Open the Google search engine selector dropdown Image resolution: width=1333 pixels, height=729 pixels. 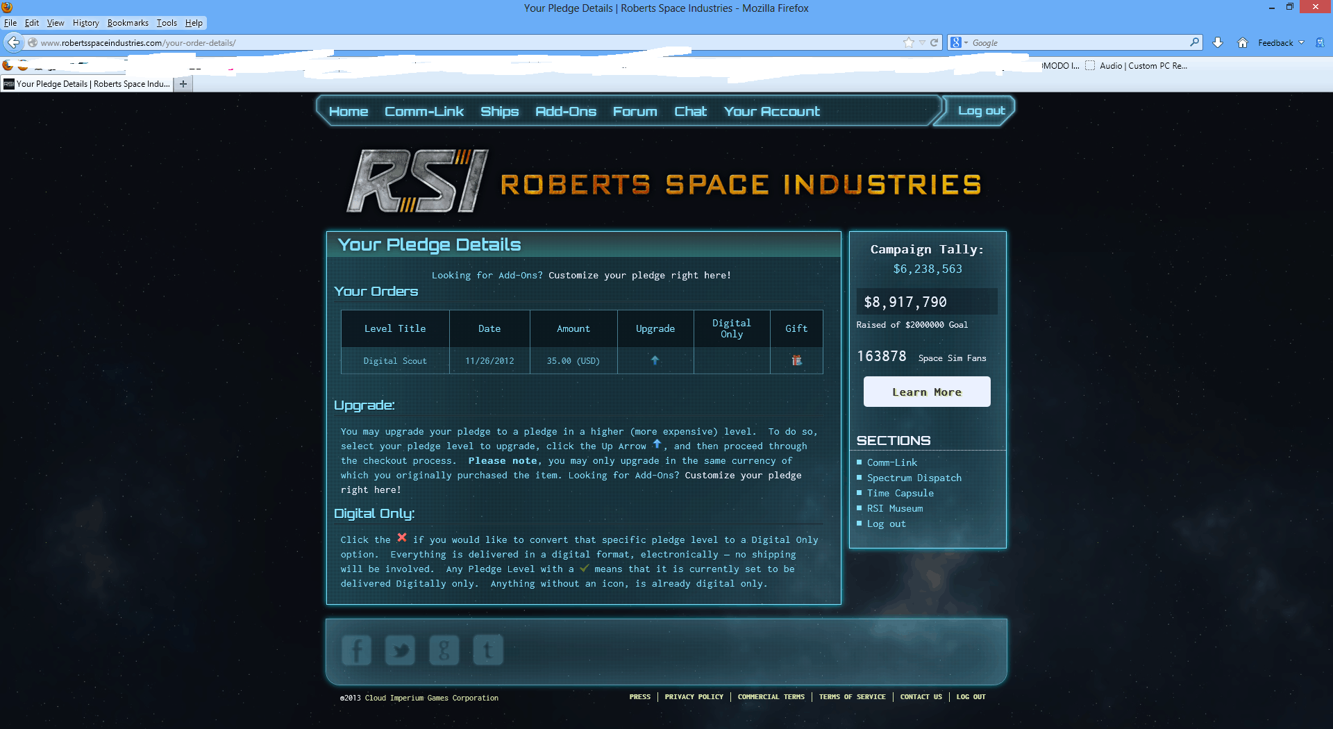tap(959, 43)
